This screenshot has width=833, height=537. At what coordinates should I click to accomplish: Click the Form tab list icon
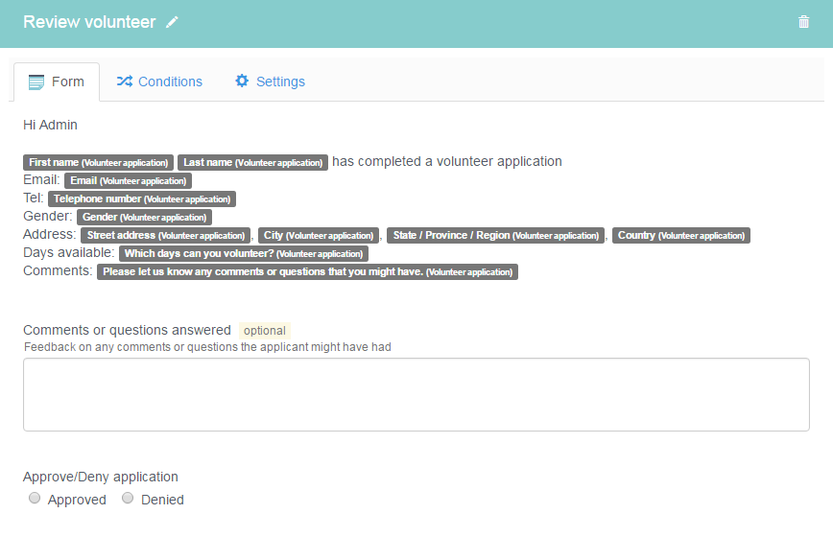(x=36, y=82)
